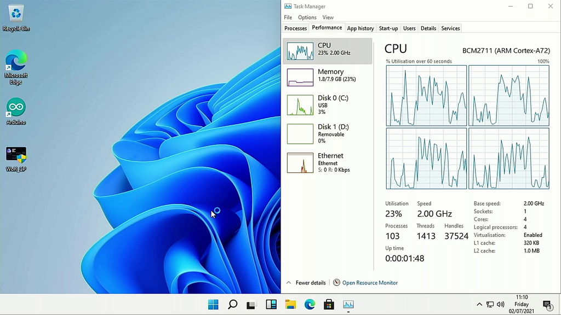The width and height of the screenshot is (561, 315).
Task: Open Resource Monitor
Action: pos(370,283)
